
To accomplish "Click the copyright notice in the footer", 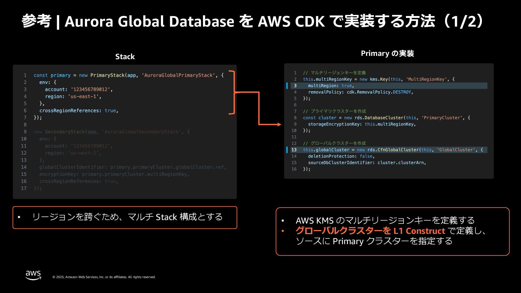I will coord(104,277).
